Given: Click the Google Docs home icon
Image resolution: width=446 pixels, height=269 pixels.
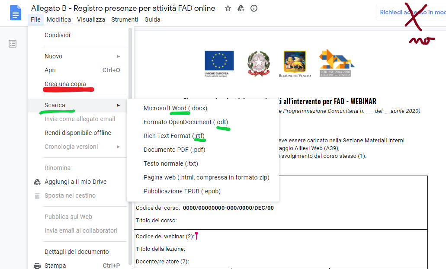Looking at the screenshot, I should click(16, 13).
